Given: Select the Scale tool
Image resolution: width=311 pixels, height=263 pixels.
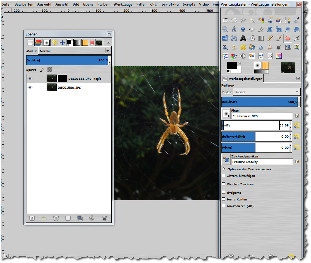Looking at the screenshot, I should [x=279, y=29].
